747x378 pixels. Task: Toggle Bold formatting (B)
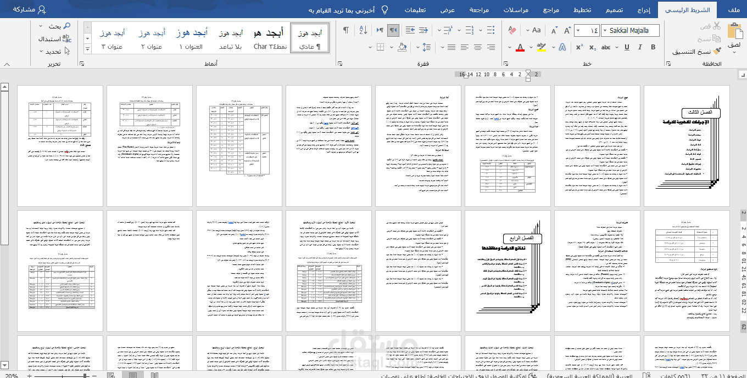coord(653,47)
